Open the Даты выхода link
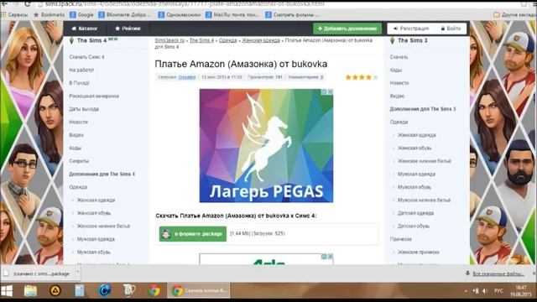537x302 pixels. pos(84,109)
